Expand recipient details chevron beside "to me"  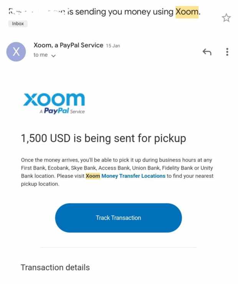click(x=53, y=55)
